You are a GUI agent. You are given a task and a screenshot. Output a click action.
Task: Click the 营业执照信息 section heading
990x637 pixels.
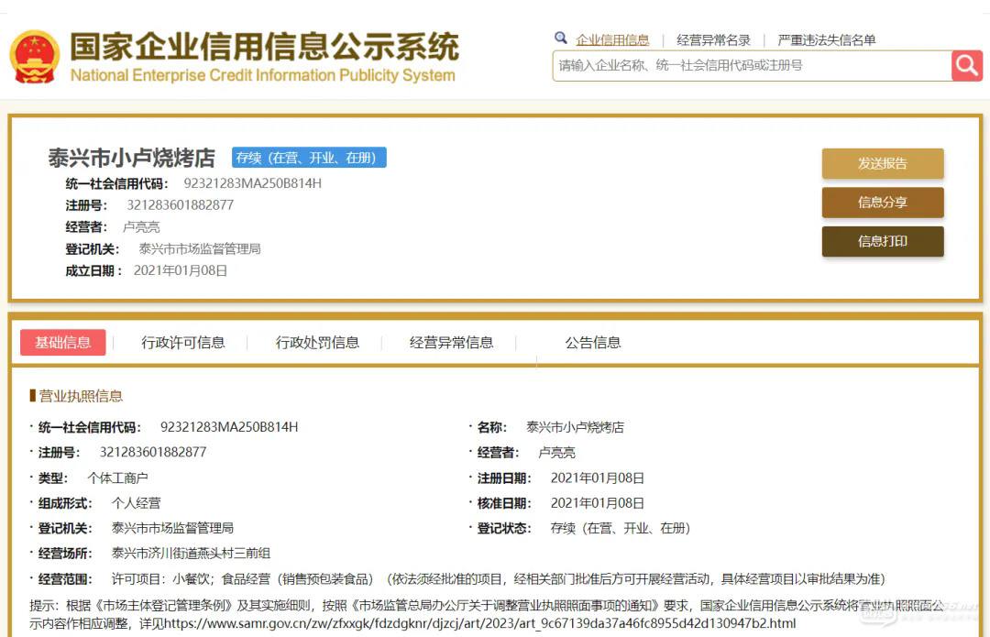point(79,396)
